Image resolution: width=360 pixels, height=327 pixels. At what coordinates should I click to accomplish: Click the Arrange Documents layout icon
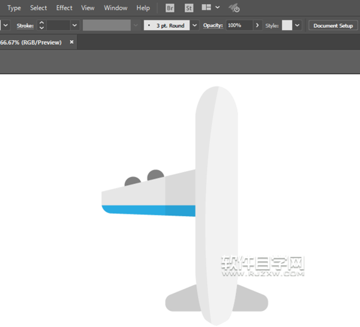206,8
